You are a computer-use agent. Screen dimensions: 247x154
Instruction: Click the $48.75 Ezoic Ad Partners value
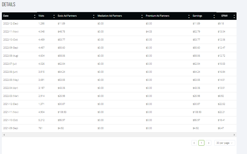tap(61, 32)
